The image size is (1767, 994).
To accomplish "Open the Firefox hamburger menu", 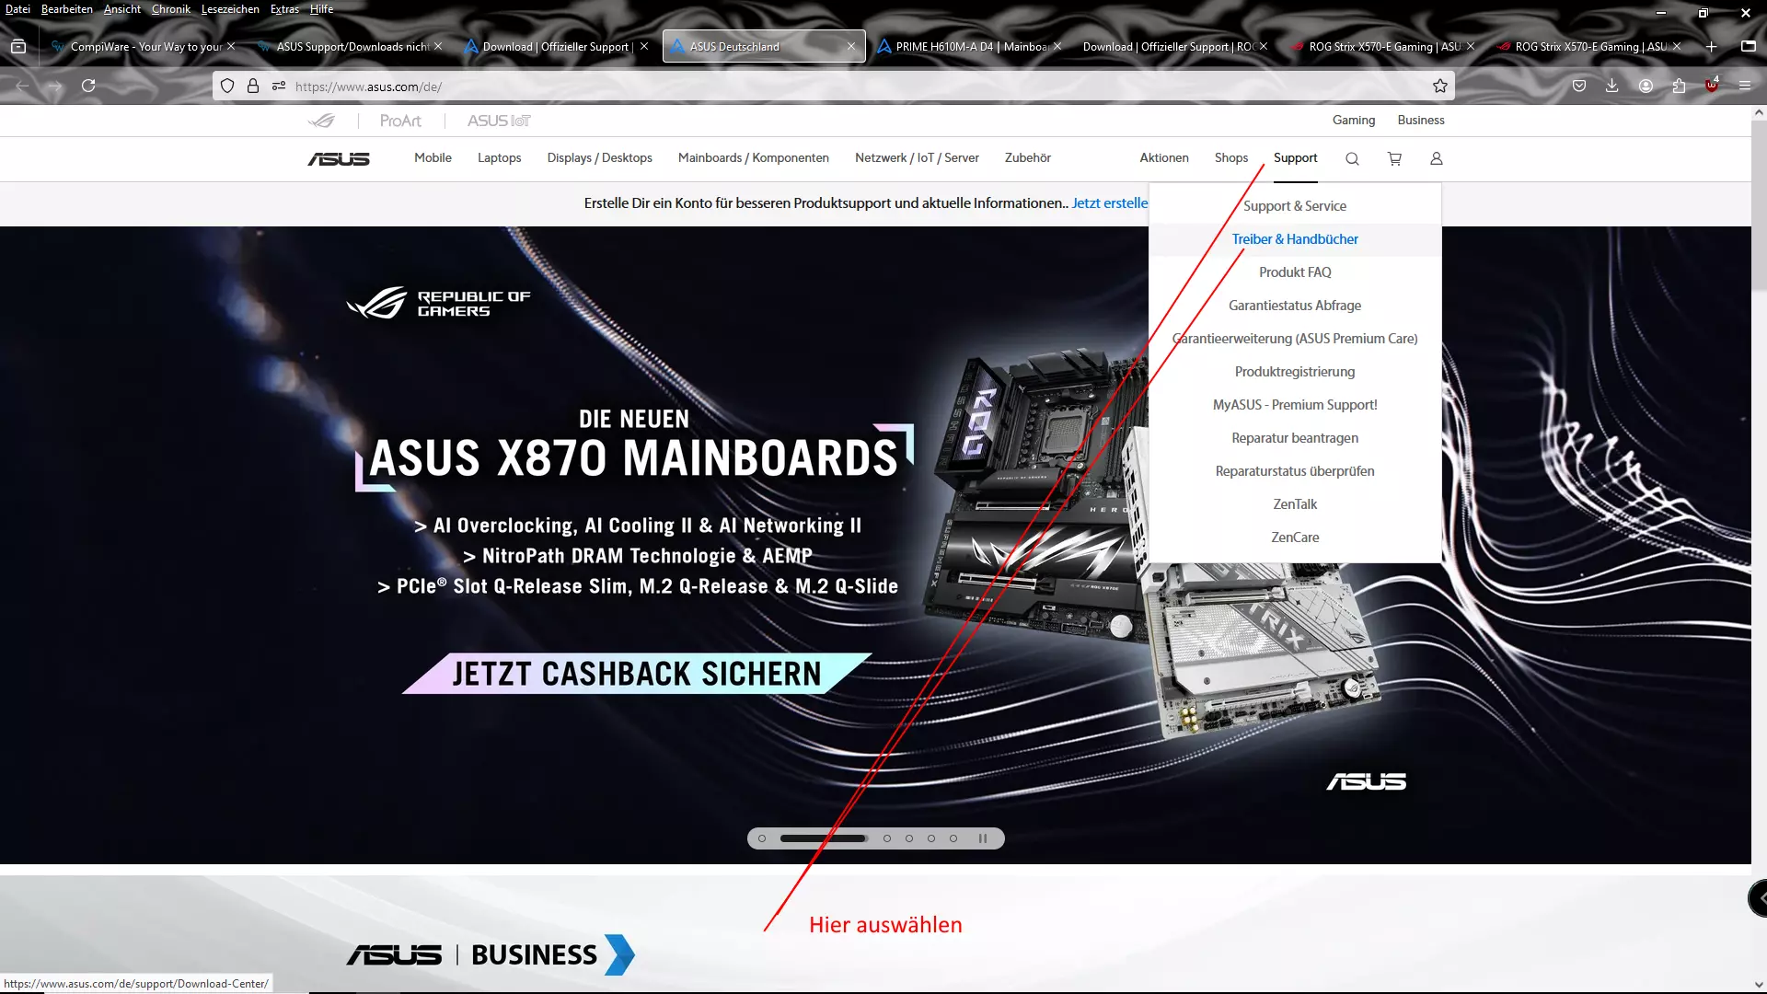I will pos(1745,86).
